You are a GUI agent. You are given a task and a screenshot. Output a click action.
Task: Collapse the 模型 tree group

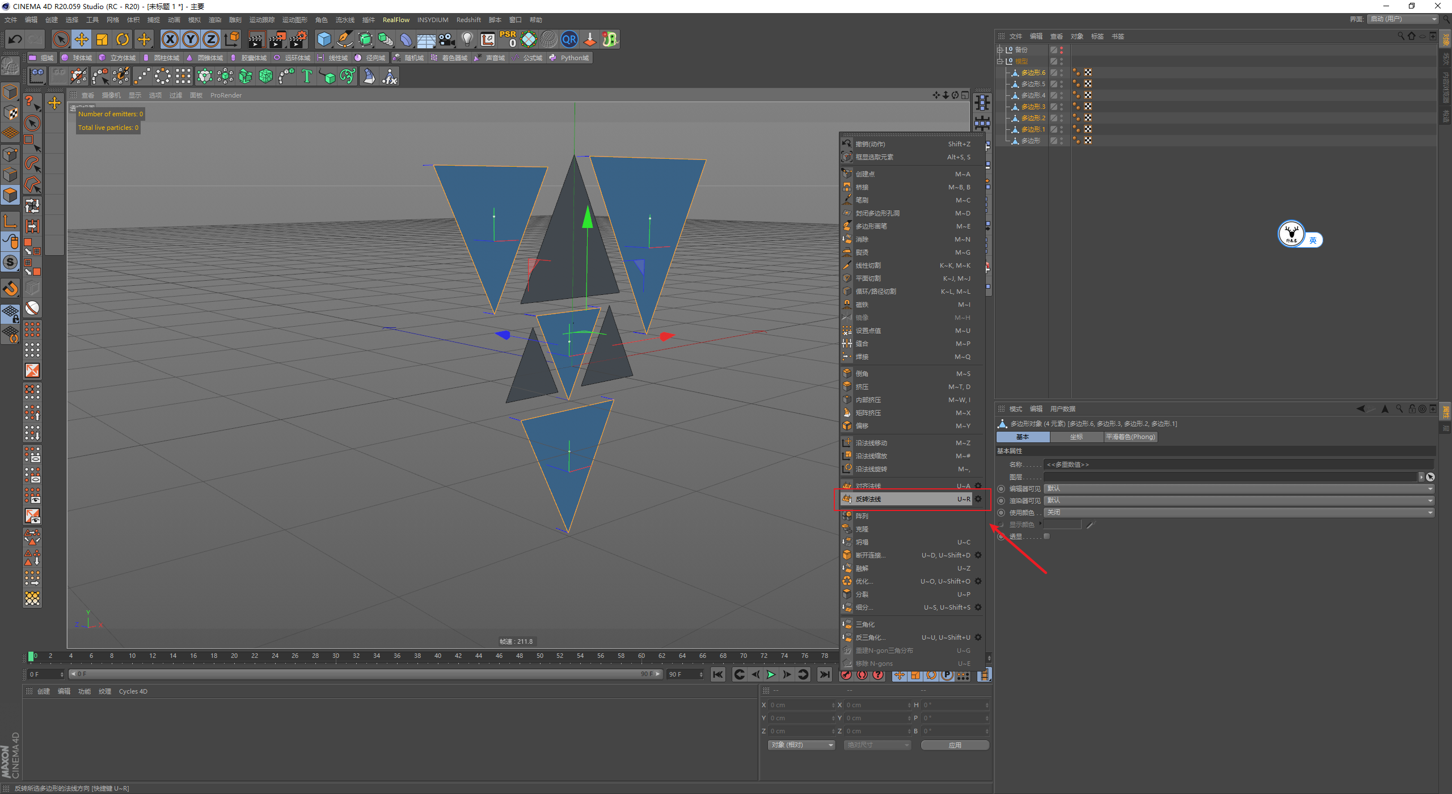coord(1001,61)
